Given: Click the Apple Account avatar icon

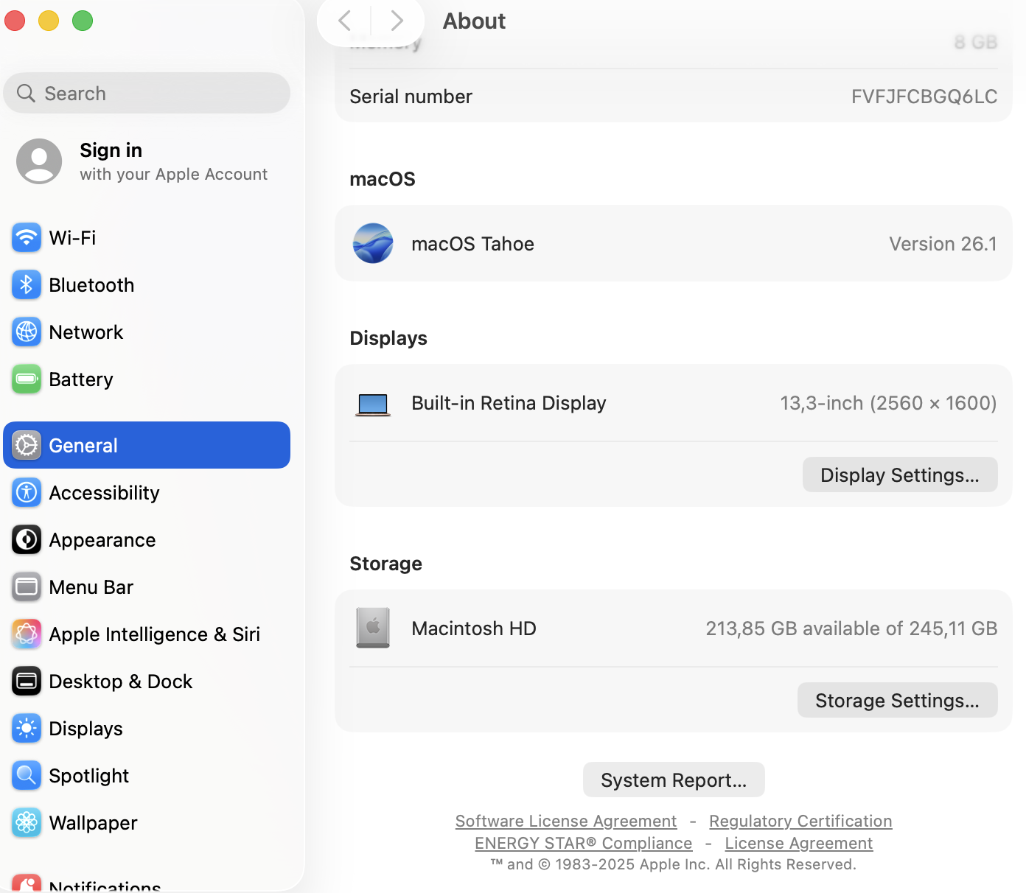Looking at the screenshot, I should (39, 161).
